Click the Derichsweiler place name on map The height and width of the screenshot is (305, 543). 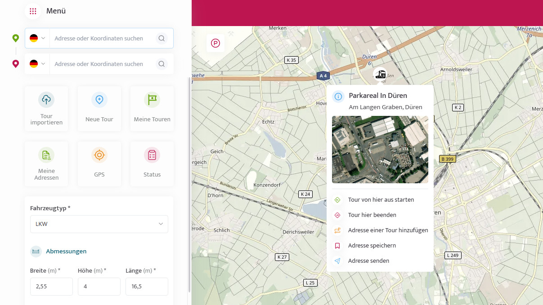[298, 232]
